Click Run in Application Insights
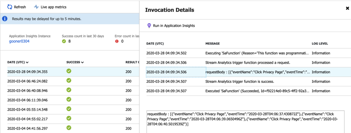 coord(174,26)
